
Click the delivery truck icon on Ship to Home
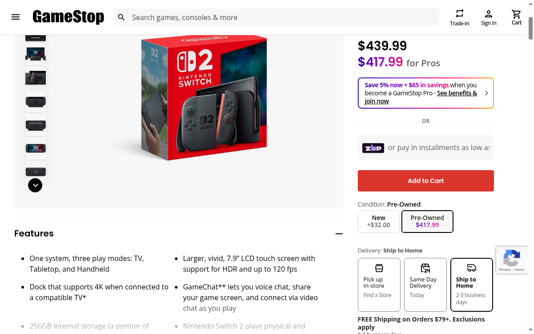(471, 268)
